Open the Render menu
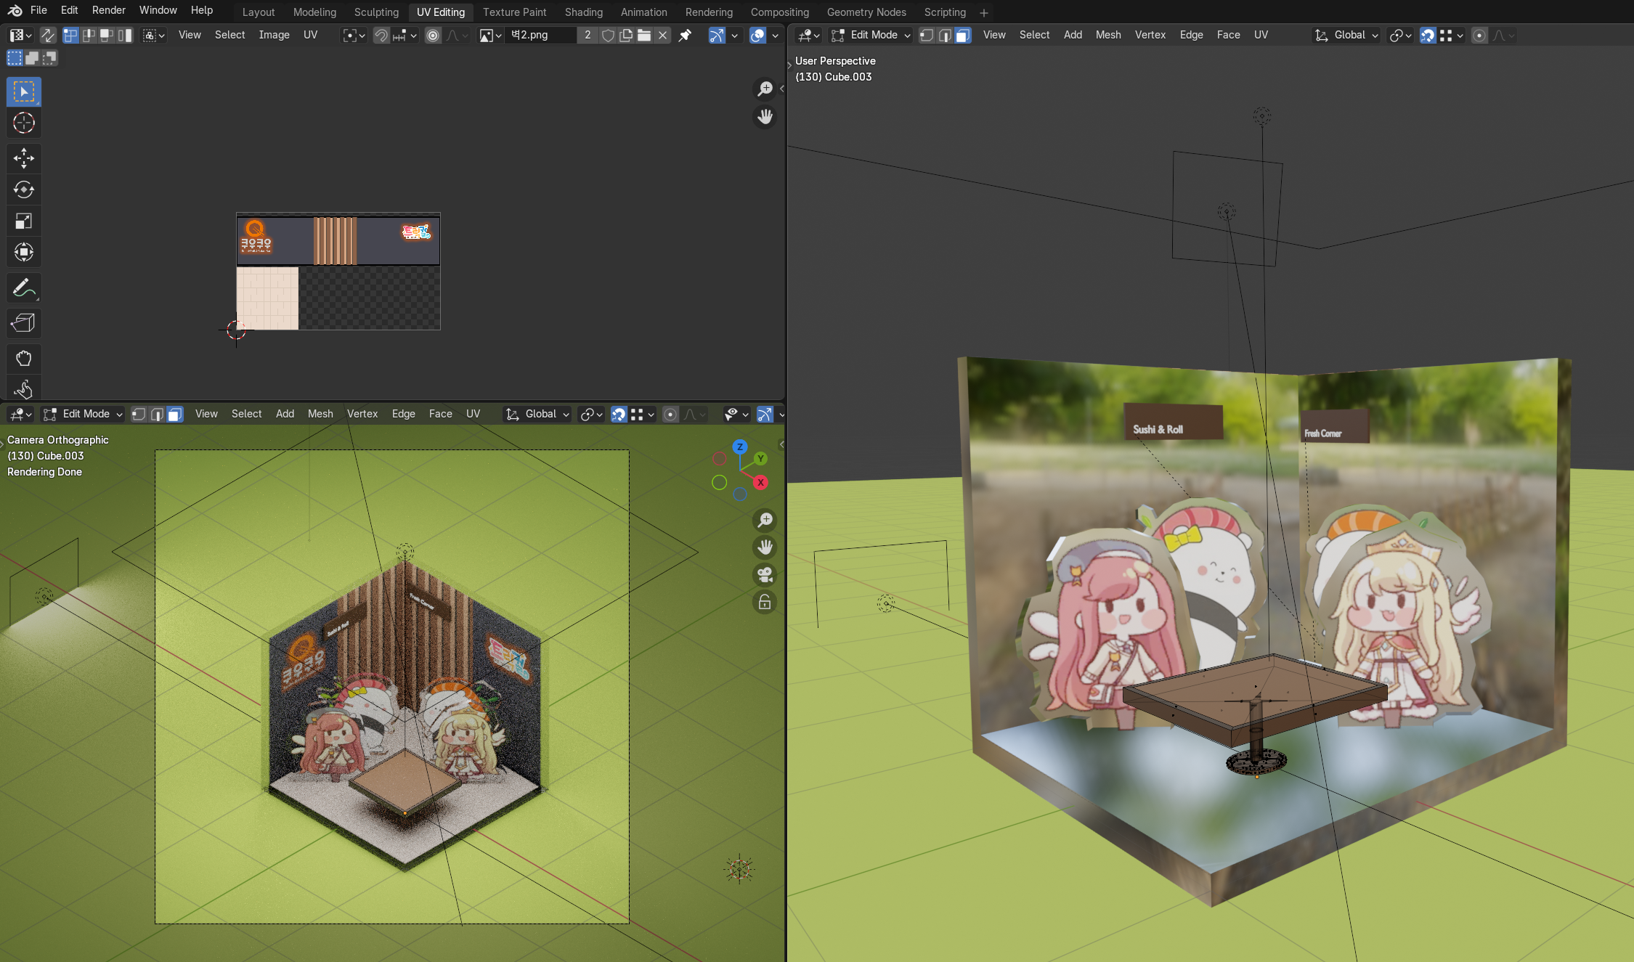The width and height of the screenshot is (1634, 962). click(x=108, y=10)
